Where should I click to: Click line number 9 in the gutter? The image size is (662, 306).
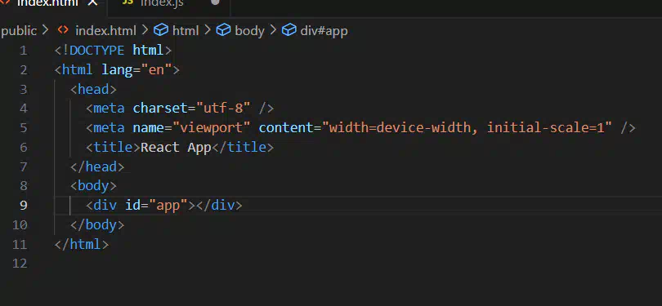point(23,206)
